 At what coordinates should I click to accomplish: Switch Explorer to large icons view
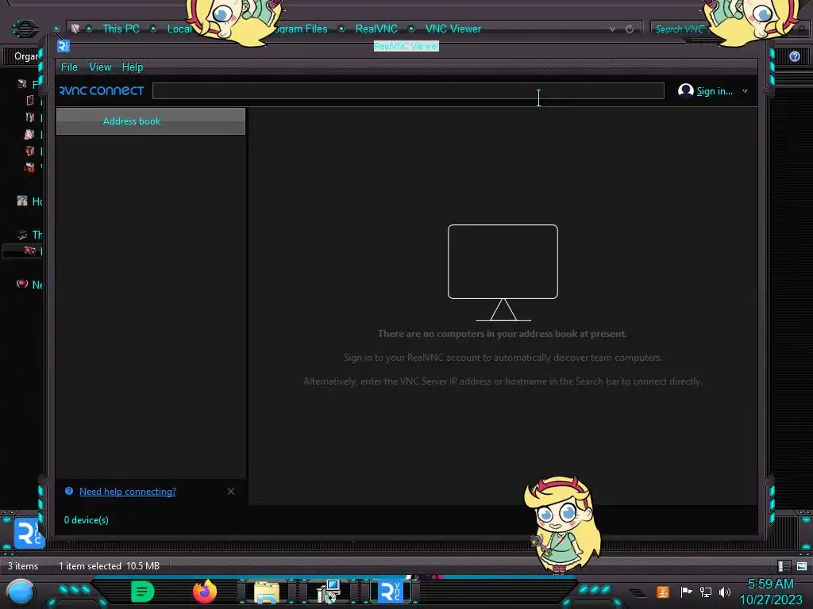pyautogui.click(x=802, y=566)
